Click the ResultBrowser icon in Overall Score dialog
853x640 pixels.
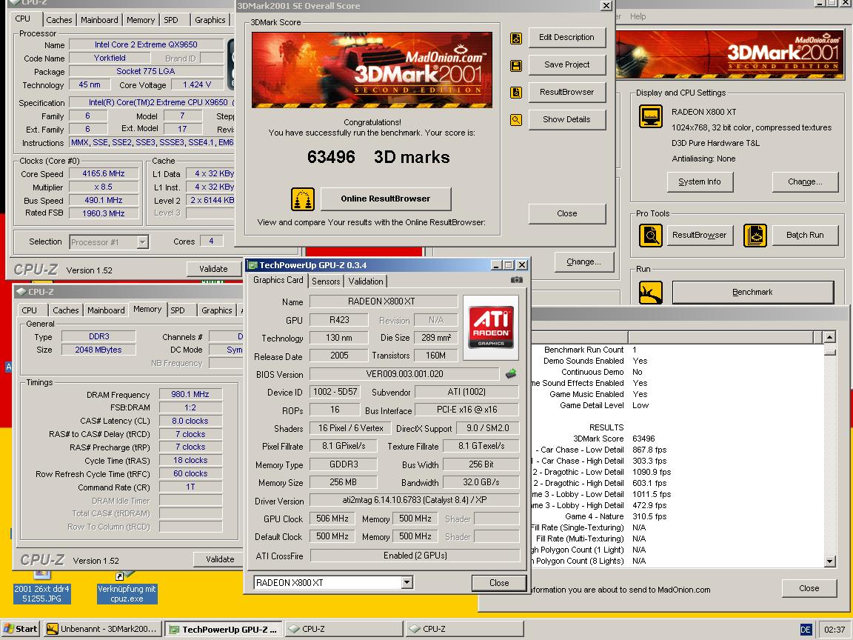pyautogui.click(x=515, y=93)
